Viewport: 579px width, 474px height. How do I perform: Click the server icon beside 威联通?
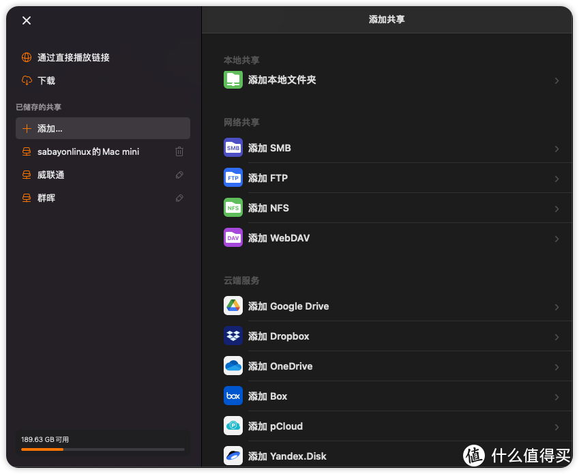point(27,175)
